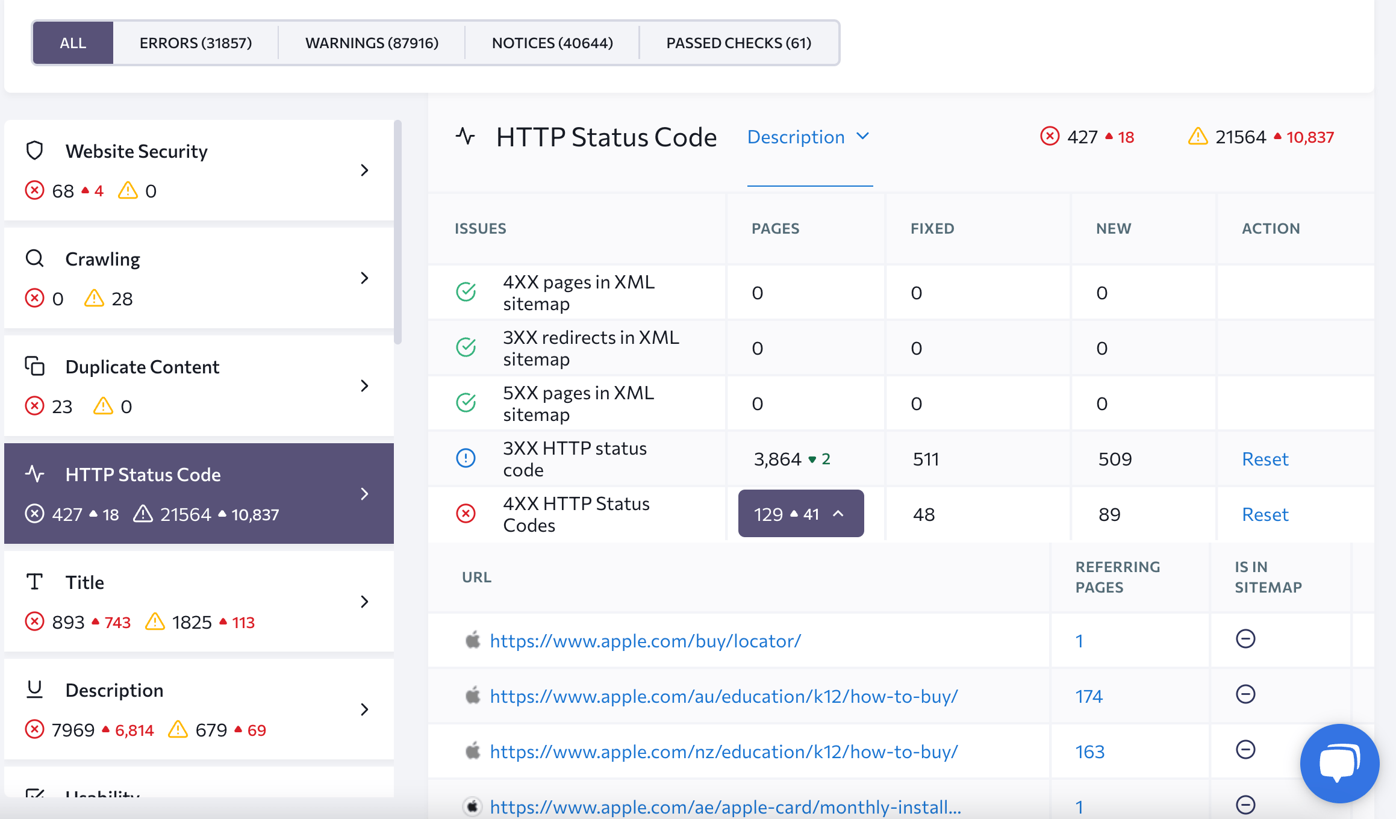Click the sitemap minus icon for nz/education row

[1245, 750]
